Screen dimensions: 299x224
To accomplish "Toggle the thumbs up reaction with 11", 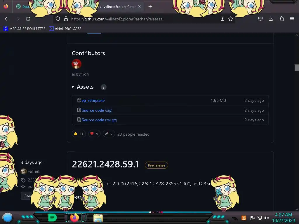I will (79, 134).
